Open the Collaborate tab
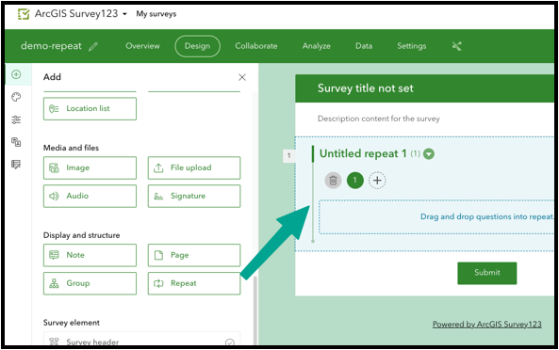Viewport: 559px width, 350px height. tap(256, 46)
